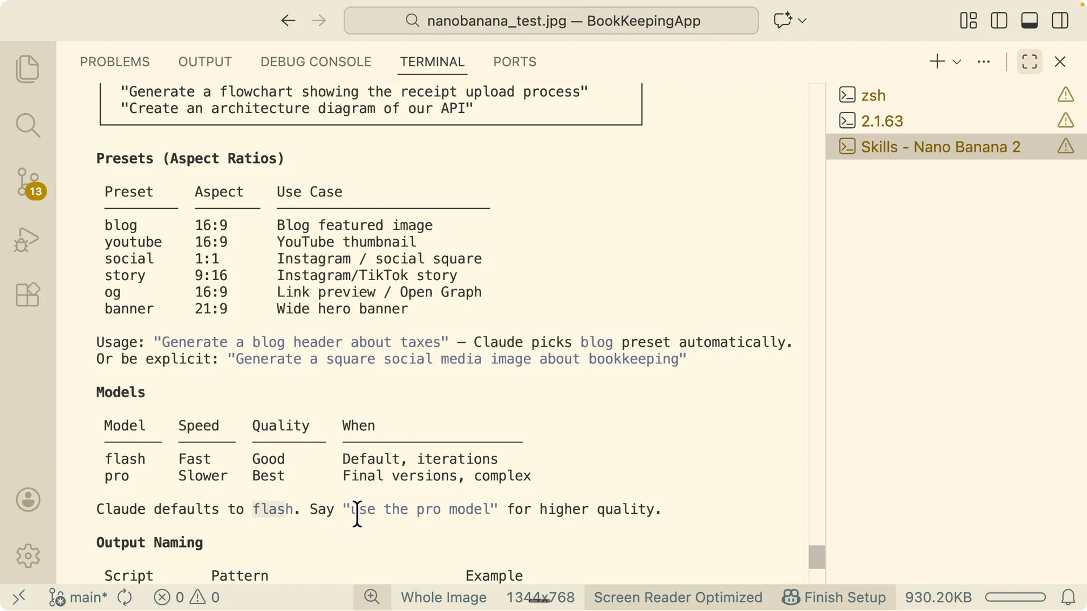1087x611 pixels.
Task: Click warning icon on zsh terminal
Action: (x=1065, y=94)
